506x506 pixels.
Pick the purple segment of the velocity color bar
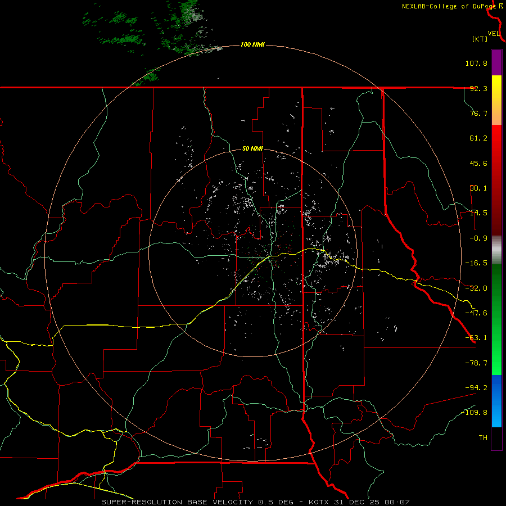pos(496,62)
